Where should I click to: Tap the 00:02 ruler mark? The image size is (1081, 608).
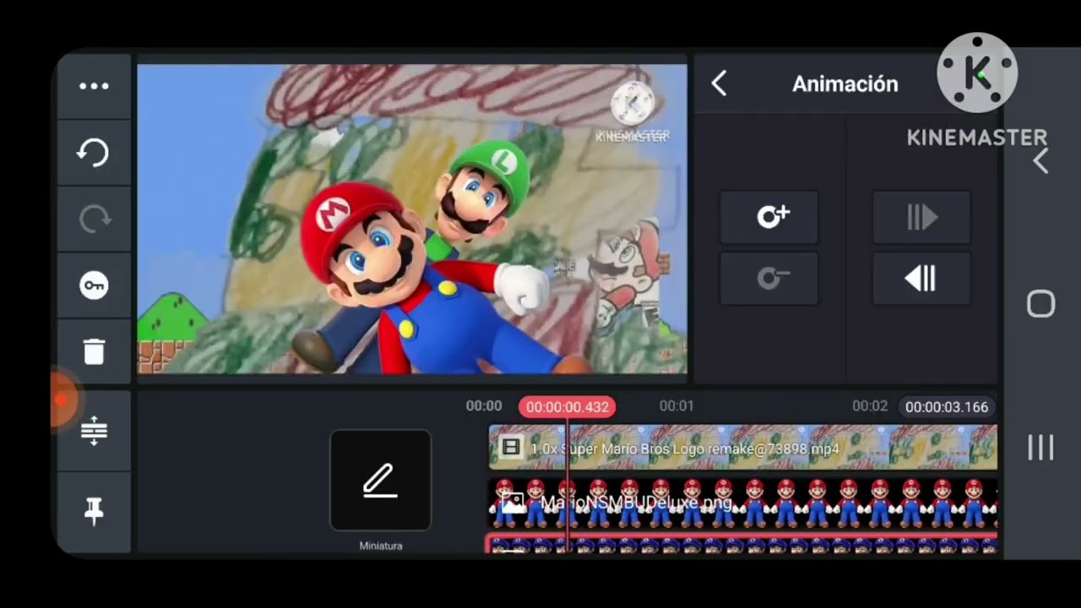point(870,406)
